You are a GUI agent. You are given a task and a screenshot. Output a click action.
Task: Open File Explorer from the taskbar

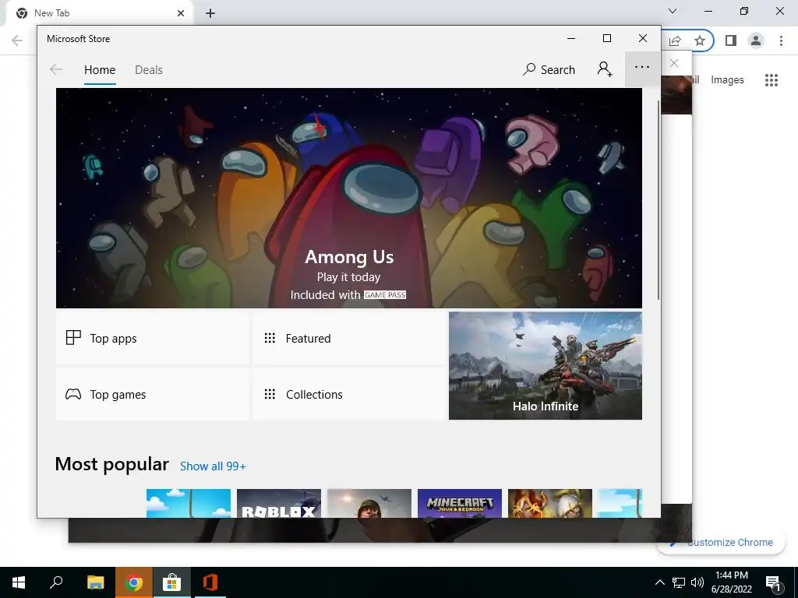[x=95, y=582]
